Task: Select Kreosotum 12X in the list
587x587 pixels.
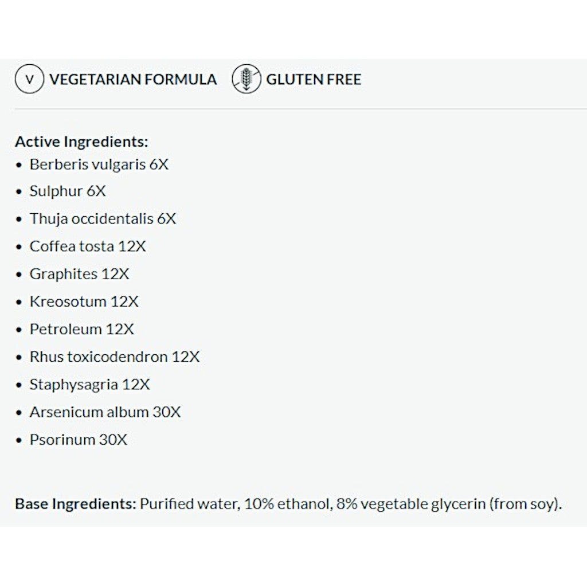Action: (84, 302)
